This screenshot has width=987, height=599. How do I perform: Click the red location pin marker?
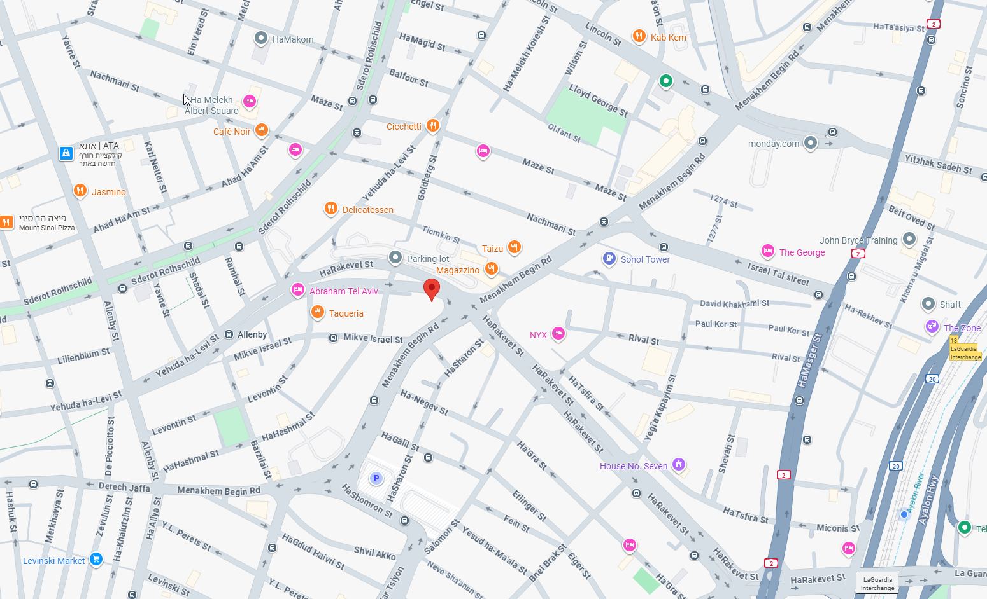pos(432,289)
